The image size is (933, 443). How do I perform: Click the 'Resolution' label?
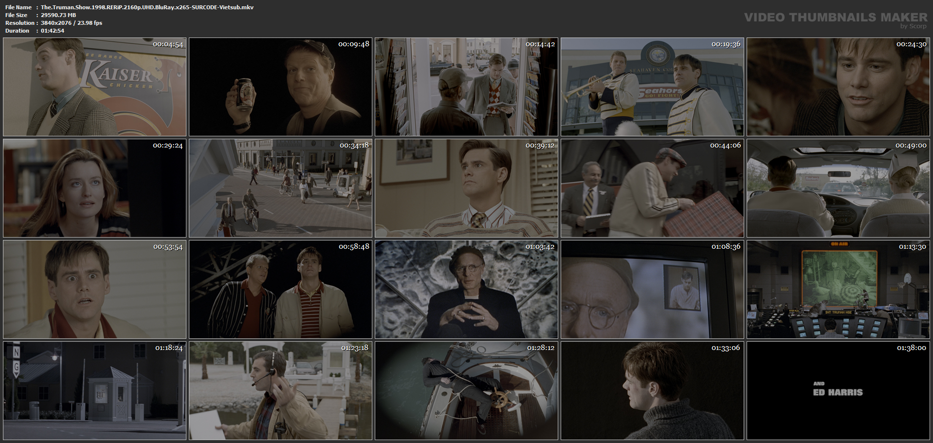click(20, 23)
